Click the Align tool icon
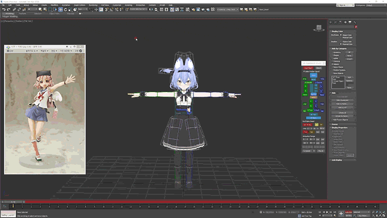The width and height of the screenshot is (387, 218). (156, 9)
